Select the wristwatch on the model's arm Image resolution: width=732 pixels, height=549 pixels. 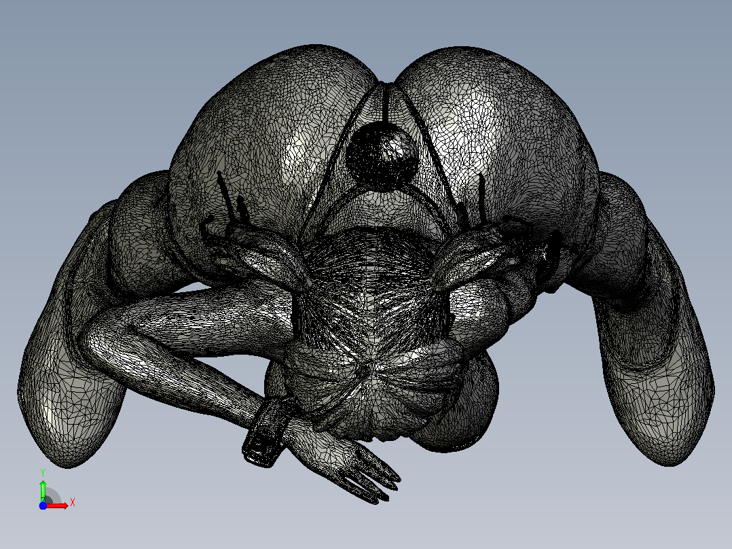[271, 431]
